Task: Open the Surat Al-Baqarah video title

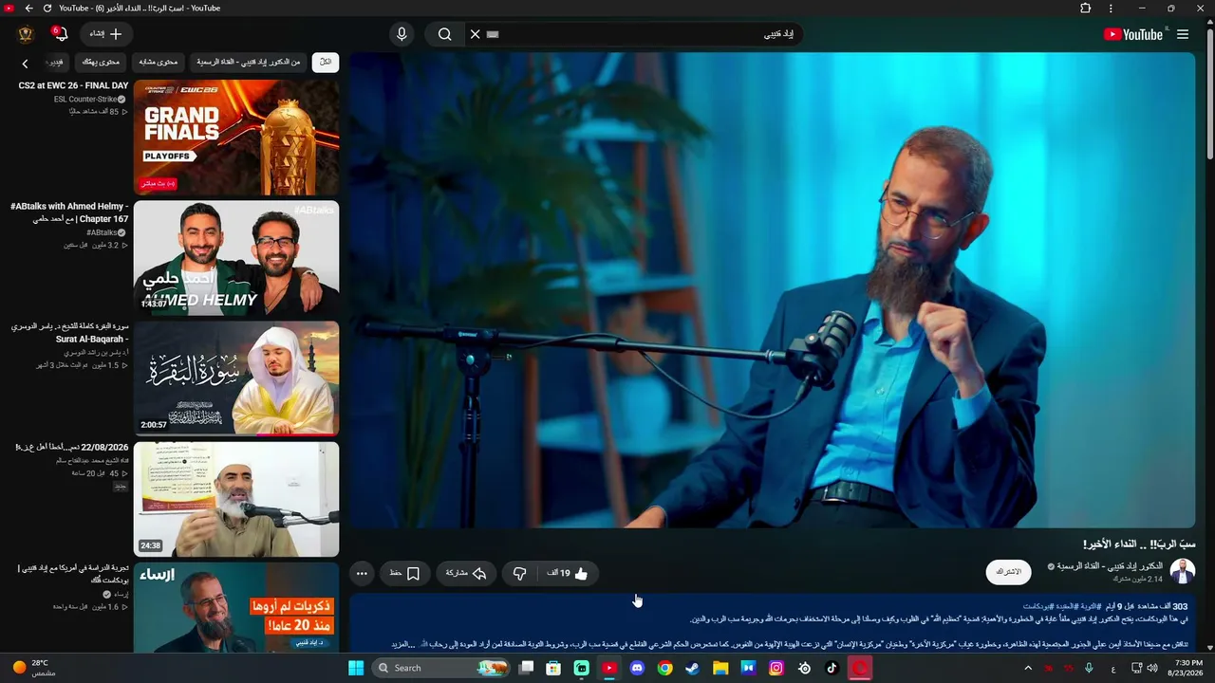Action: tap(70, 332)
